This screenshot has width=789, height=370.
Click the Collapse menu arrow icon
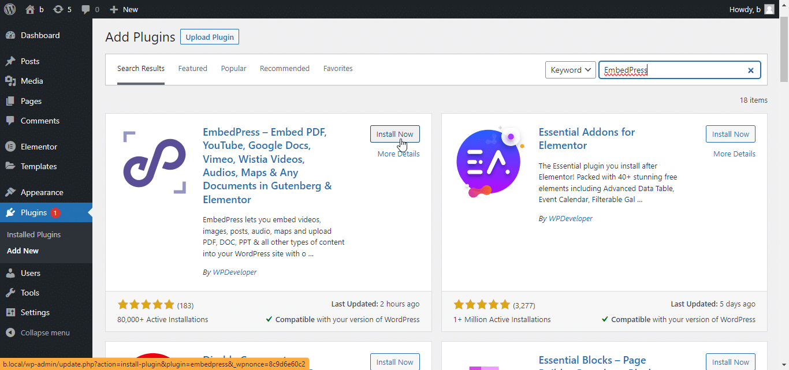[x=10, y=332]
